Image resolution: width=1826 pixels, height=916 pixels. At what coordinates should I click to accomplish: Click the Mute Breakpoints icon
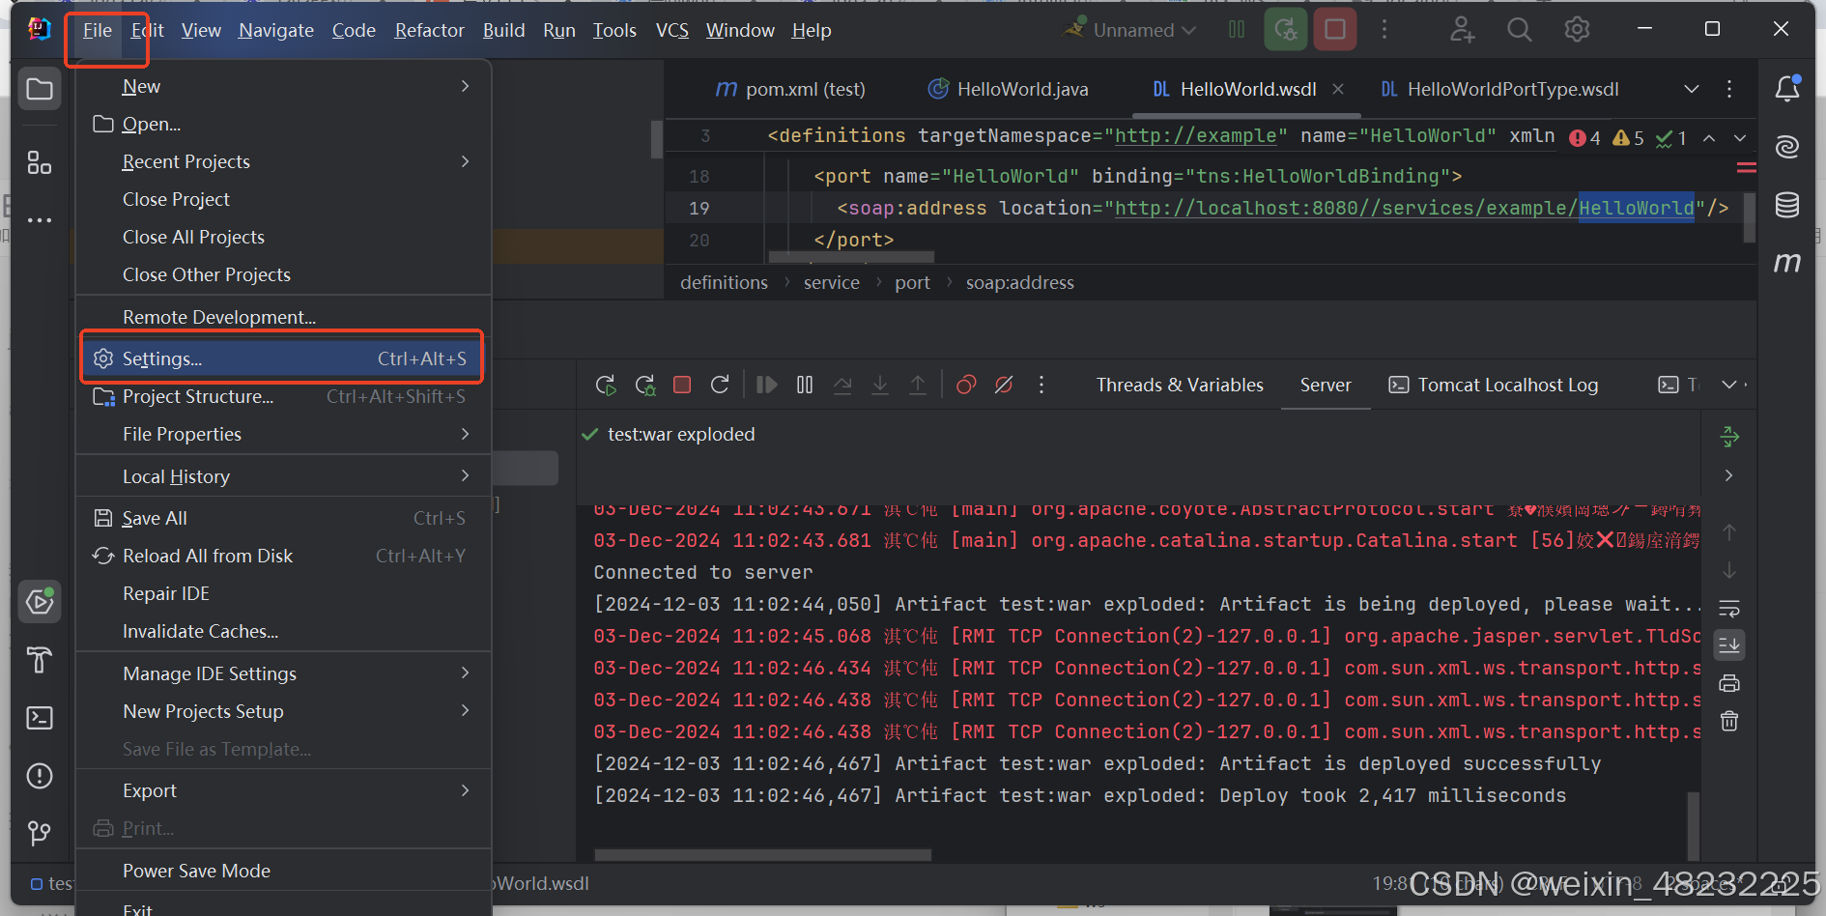[1004, 385]
